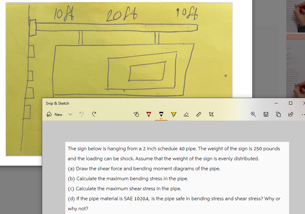Copy the snip to the clipboard
Screen dimensions: 305x214
(x=278, y=114)
